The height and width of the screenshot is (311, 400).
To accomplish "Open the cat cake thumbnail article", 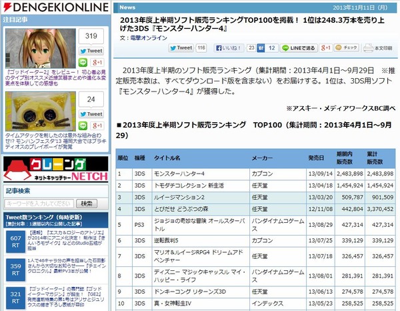I will point(41,111).
